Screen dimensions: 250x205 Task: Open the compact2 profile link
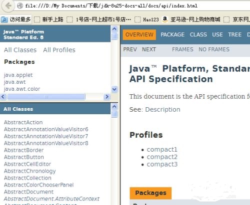coord(162,157)
